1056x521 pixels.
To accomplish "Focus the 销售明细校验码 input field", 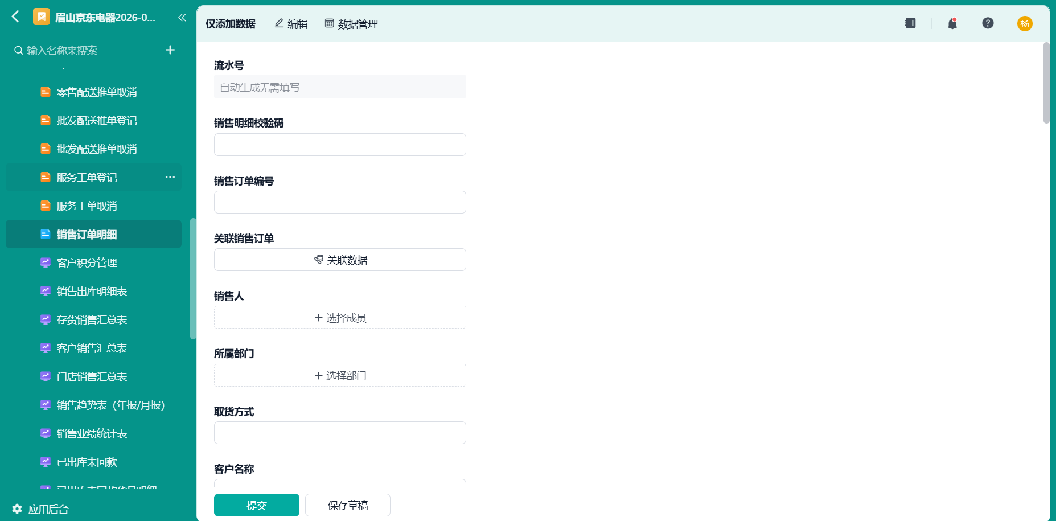I will tap(340, 145).
